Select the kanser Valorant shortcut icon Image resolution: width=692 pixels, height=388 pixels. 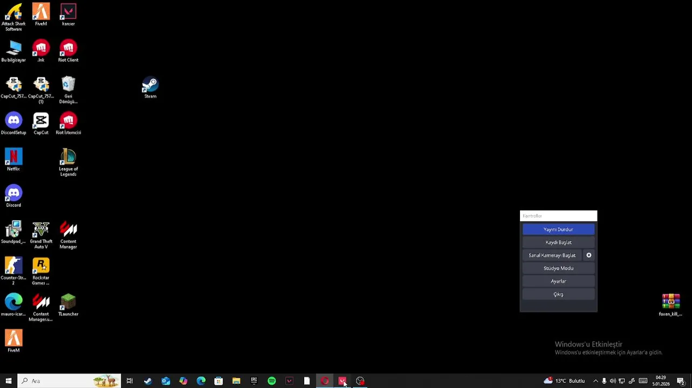pyautogui.click(x=68, y=15)
